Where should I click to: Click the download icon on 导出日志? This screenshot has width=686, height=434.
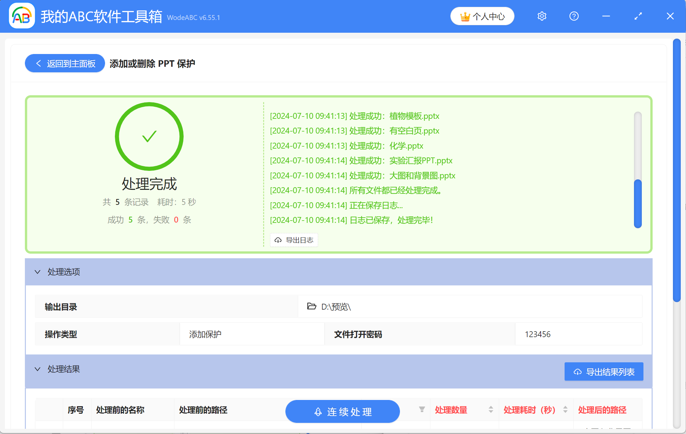click(x=278, y=240)
